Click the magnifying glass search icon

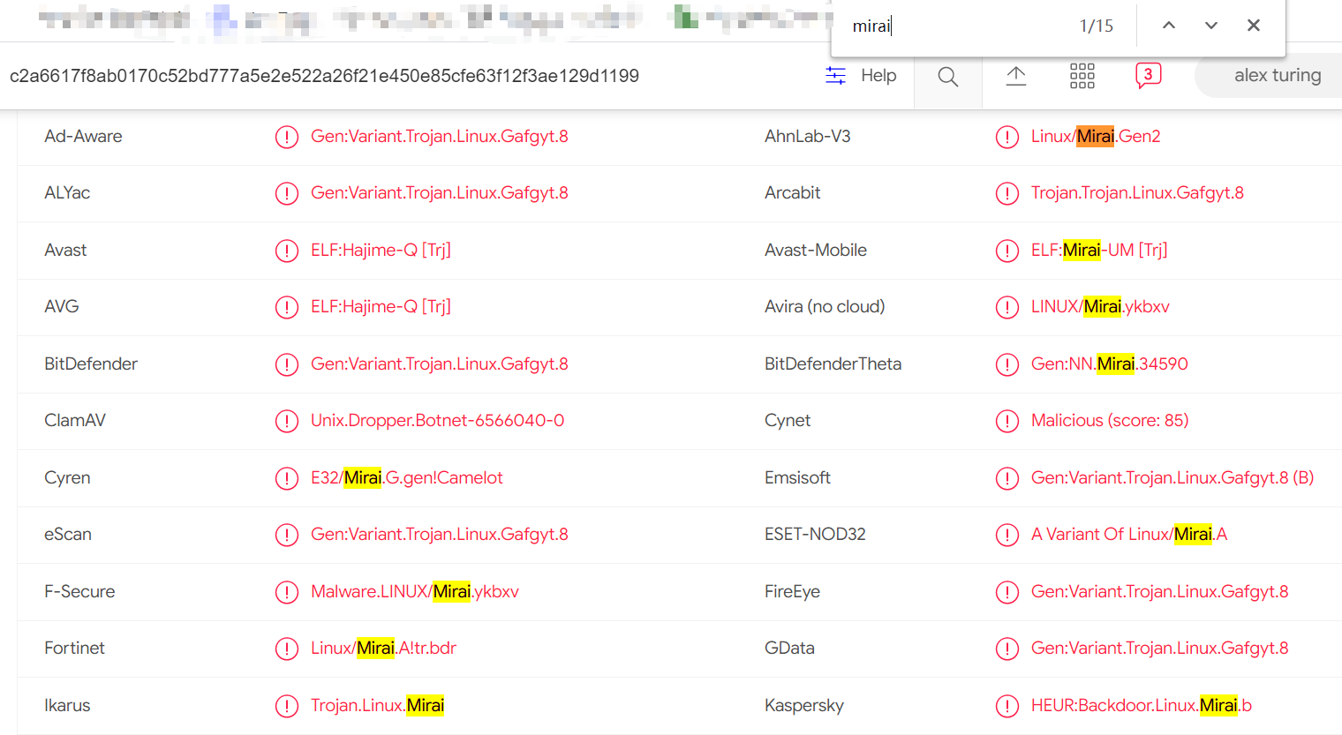tap(948, 77)
